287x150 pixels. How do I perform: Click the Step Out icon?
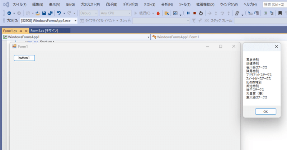229,13
